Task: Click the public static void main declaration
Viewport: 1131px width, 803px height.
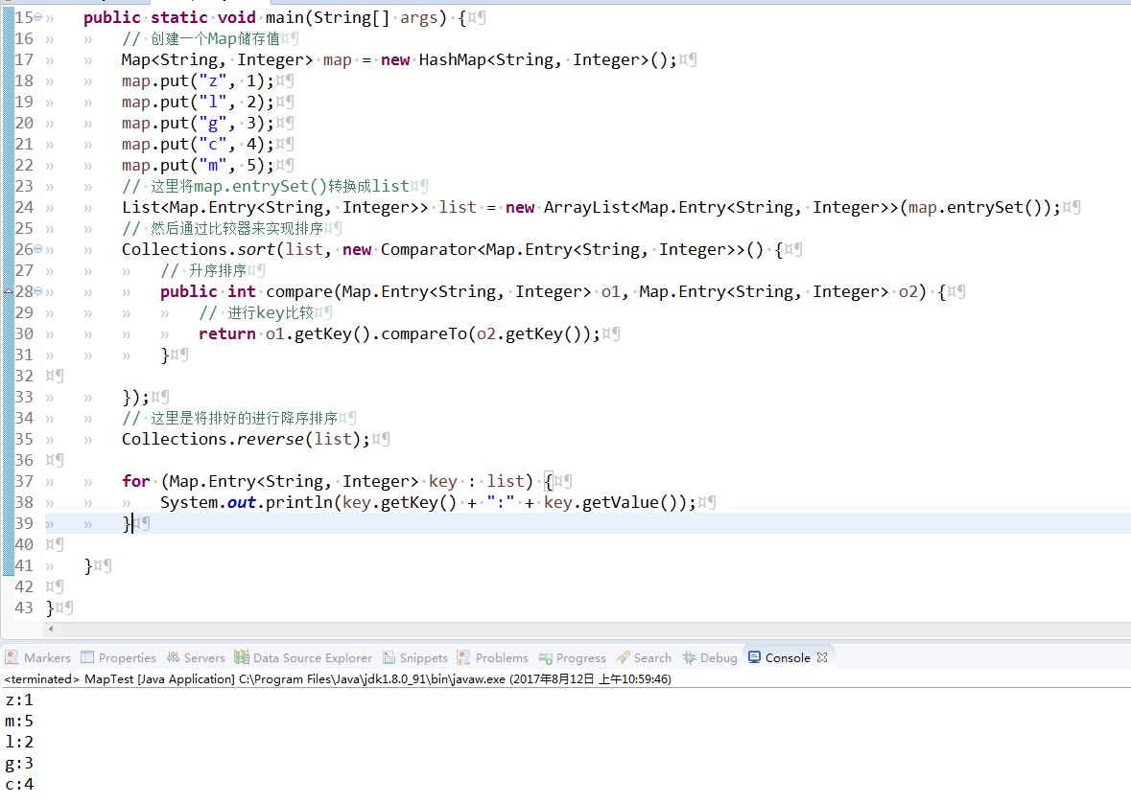Action: pyautogui.click(x=274, y=17)
